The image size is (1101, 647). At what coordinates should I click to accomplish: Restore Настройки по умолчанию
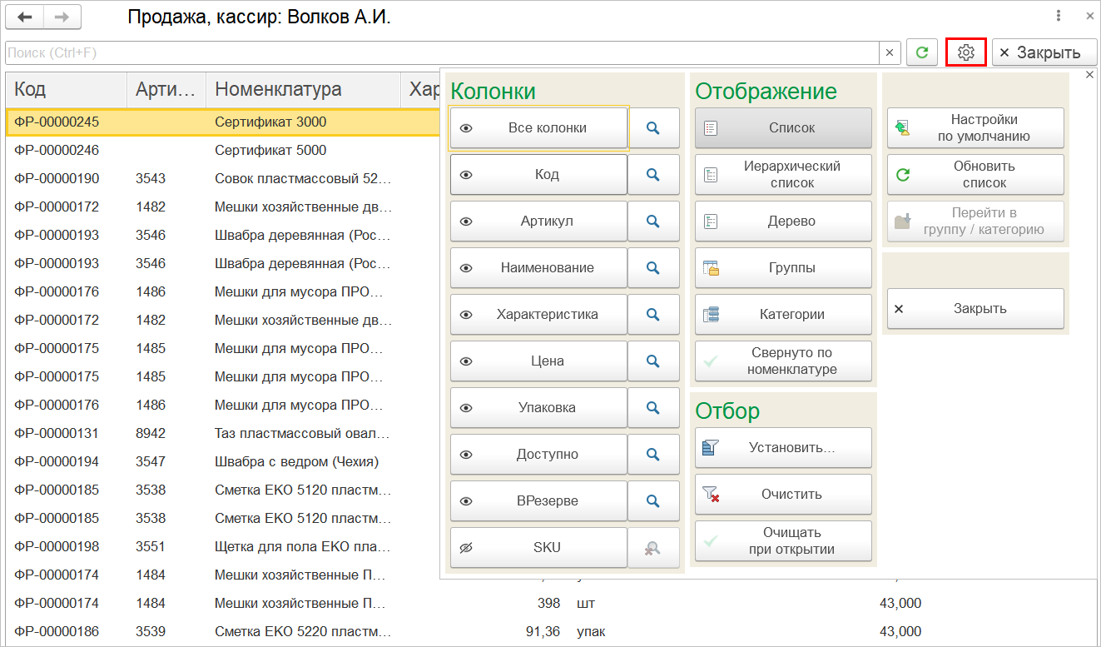coord(975,128)
